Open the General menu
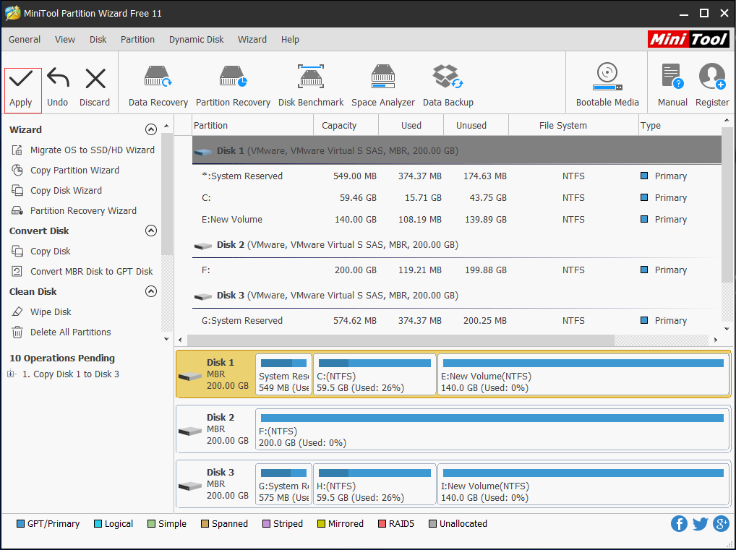Viewport: 736px width, 550px height. point(25,40)
